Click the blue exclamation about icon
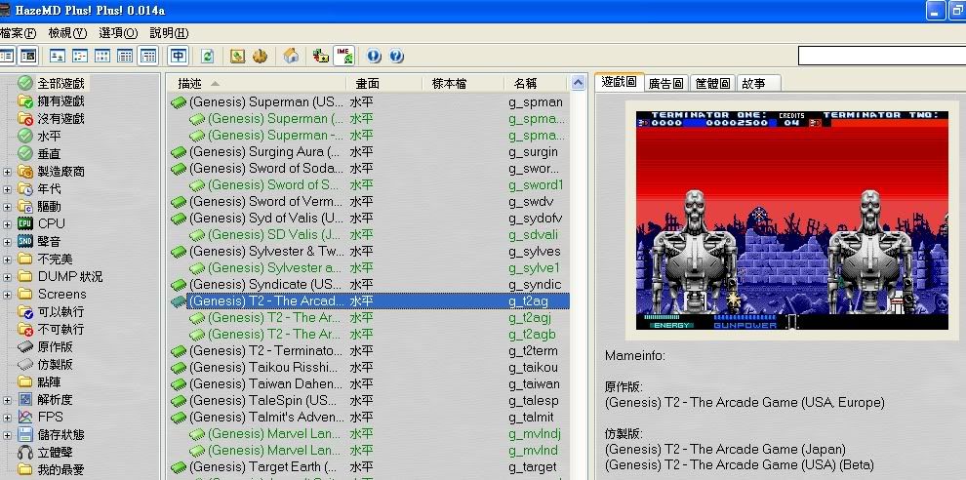 point(374,56)
